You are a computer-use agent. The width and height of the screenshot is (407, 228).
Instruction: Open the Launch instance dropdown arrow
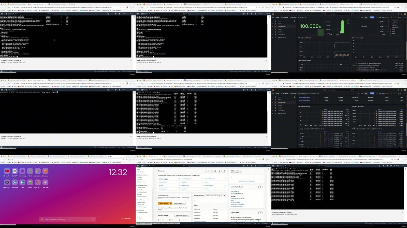(171, 203)
